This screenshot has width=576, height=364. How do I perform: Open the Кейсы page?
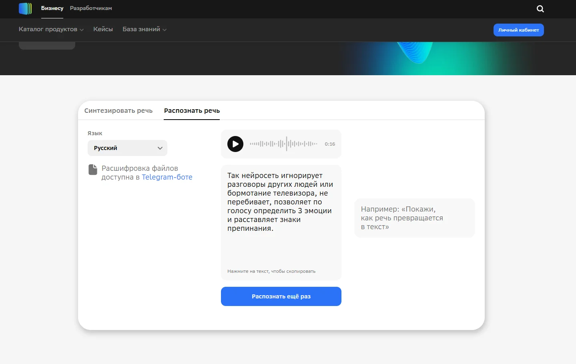103,29
